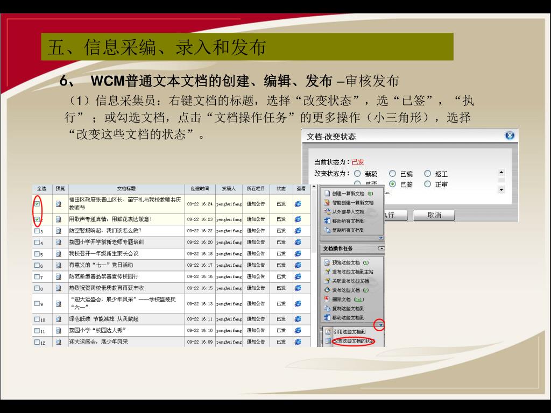
Task: Open document title 迎大运盛会，展少年风采
Action: pyautogui.click(x=98, y=341)
